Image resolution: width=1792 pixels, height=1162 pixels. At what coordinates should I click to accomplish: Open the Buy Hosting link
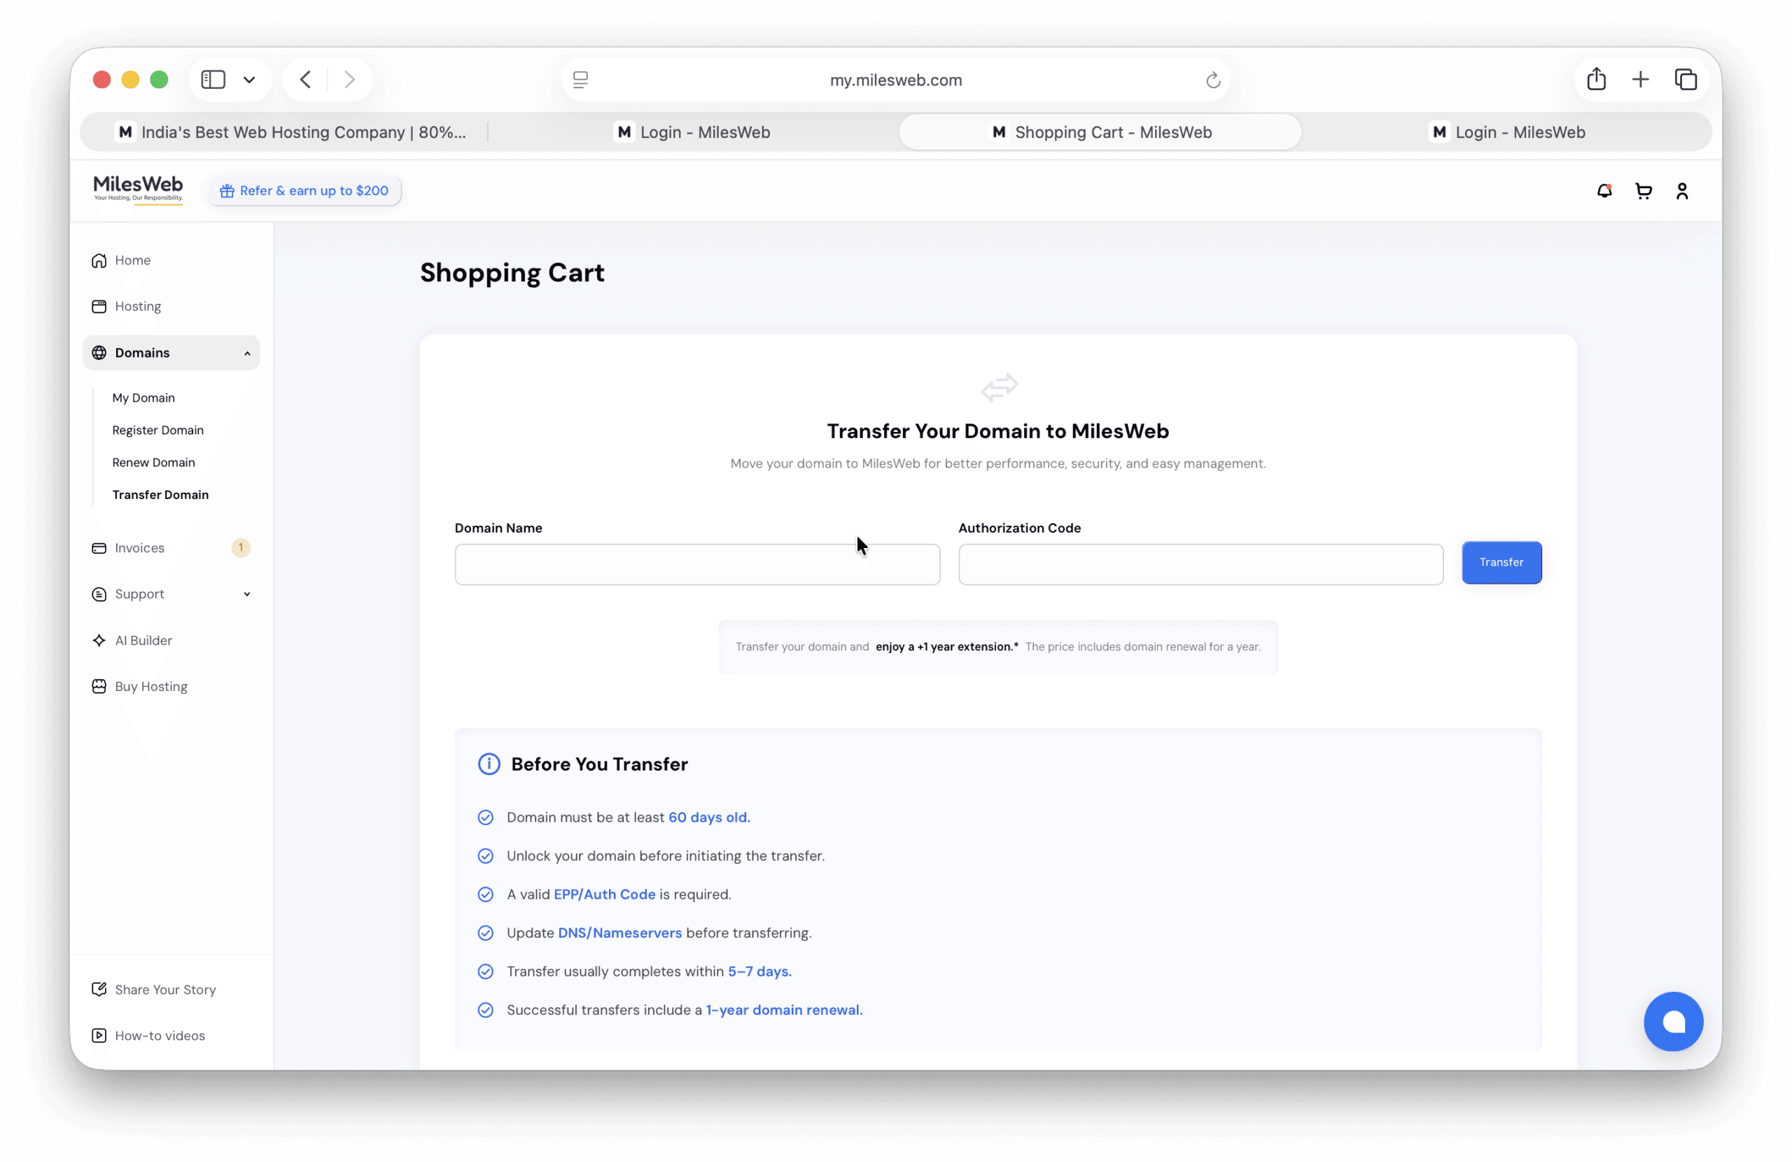point(171,687)
